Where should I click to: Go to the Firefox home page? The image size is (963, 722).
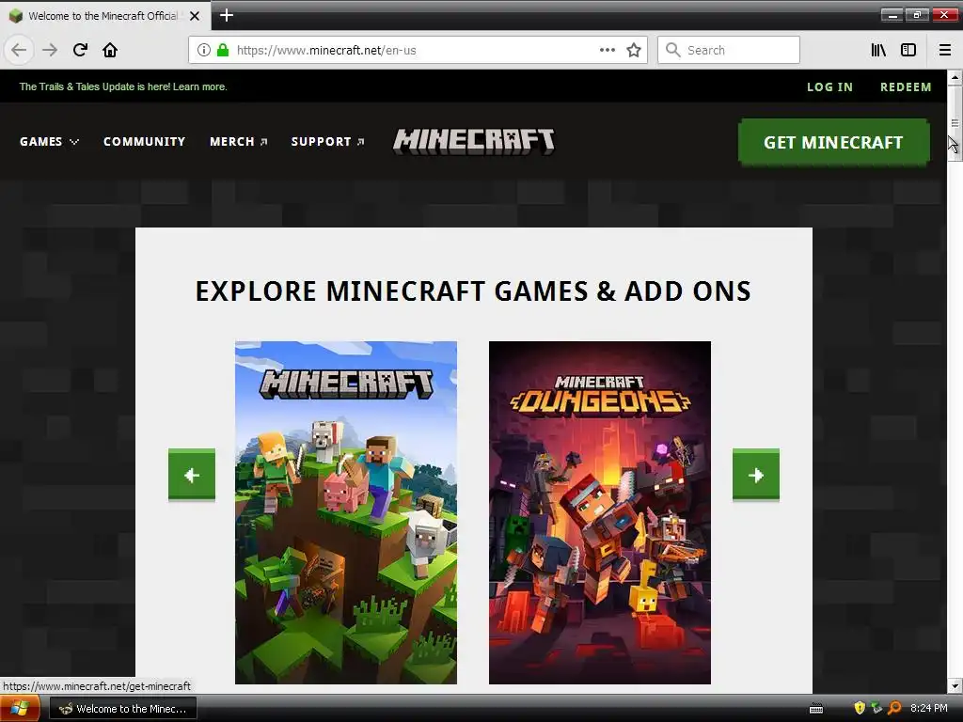point(110,50)
